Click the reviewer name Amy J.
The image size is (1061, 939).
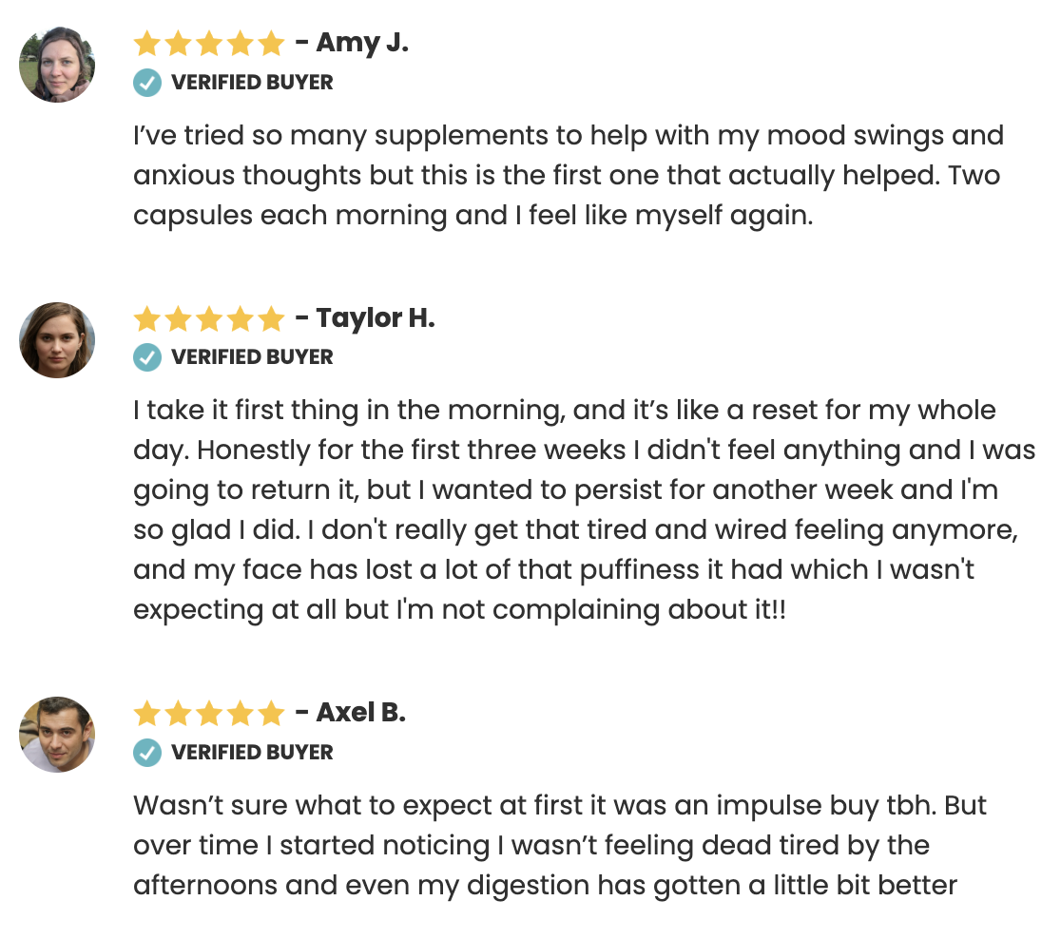361,43
